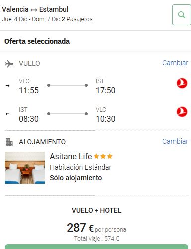Image resolution: width=191 pixels, height=249 pixels.
Task: Open the Asitane Life hotel photo
Action: (25, 168)
